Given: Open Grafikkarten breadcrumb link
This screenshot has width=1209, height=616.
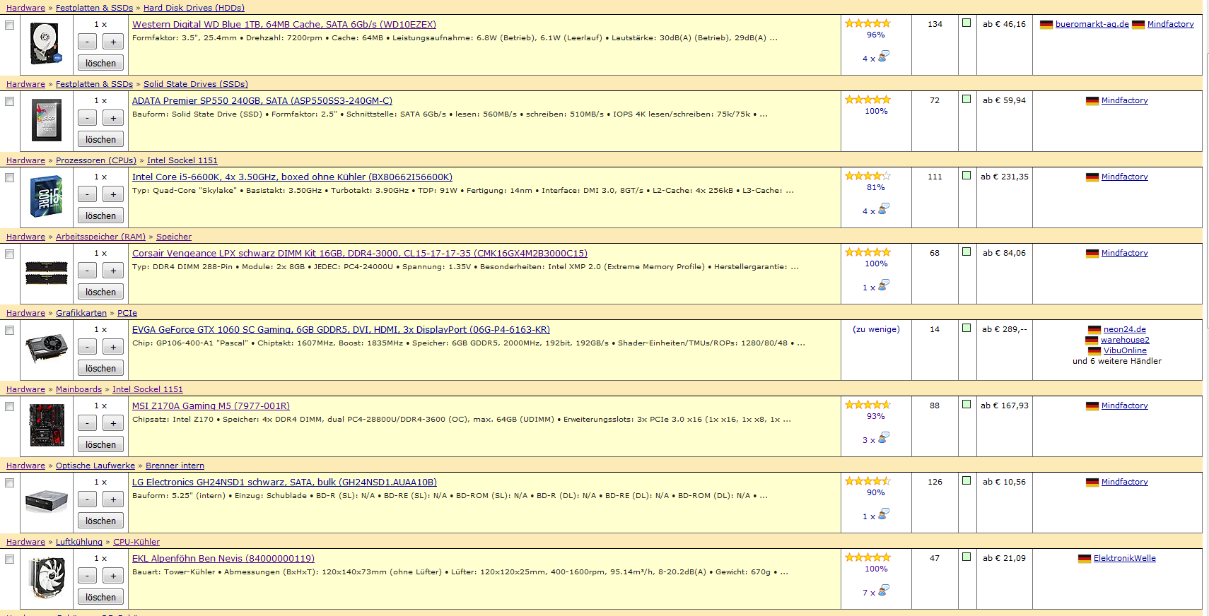Looking at the screenshot, I should [81, 313].
